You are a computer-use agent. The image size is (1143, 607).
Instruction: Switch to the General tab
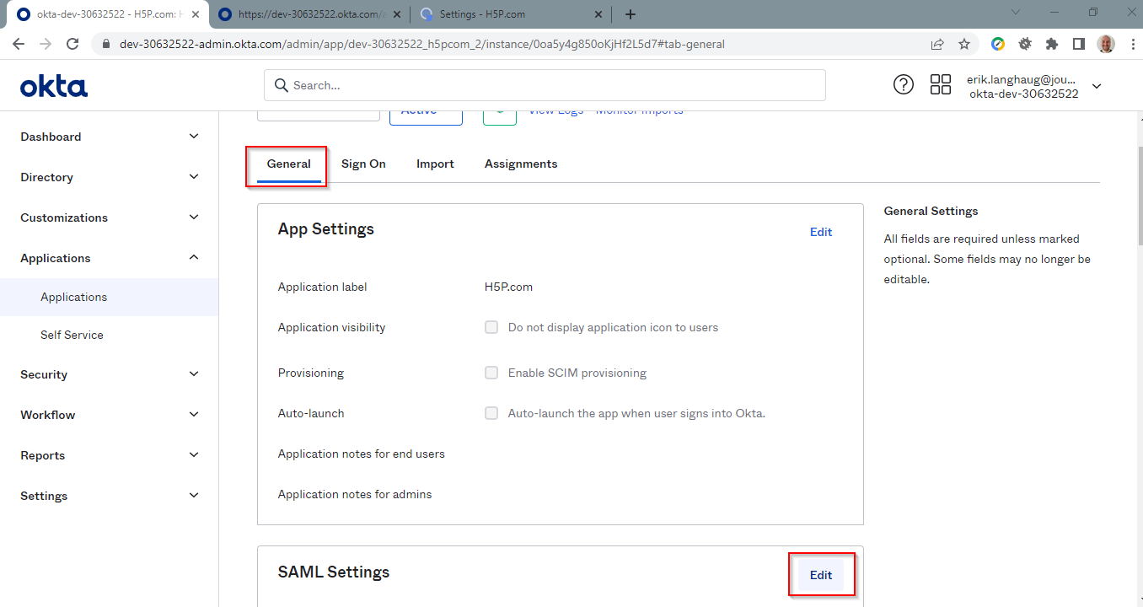tap(289, 164)
